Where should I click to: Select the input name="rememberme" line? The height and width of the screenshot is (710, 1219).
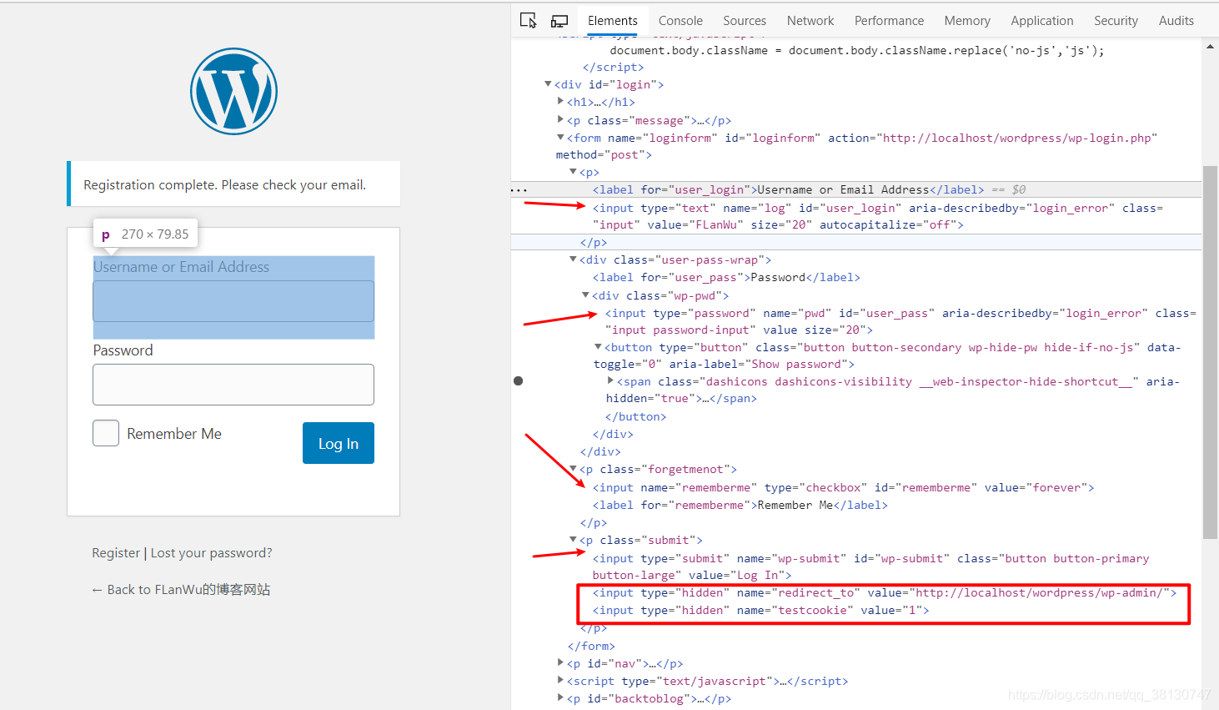tap(843, 487)
